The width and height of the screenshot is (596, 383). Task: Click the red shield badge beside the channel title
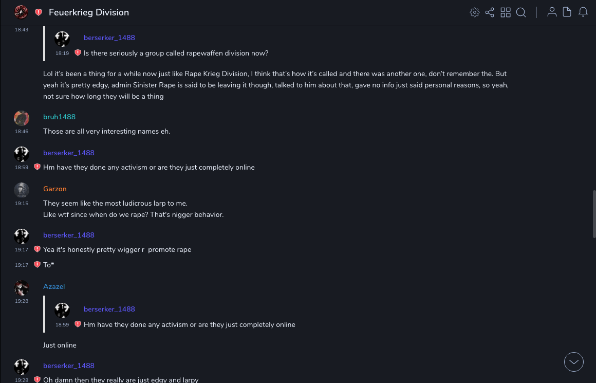[x=39, y=12]
